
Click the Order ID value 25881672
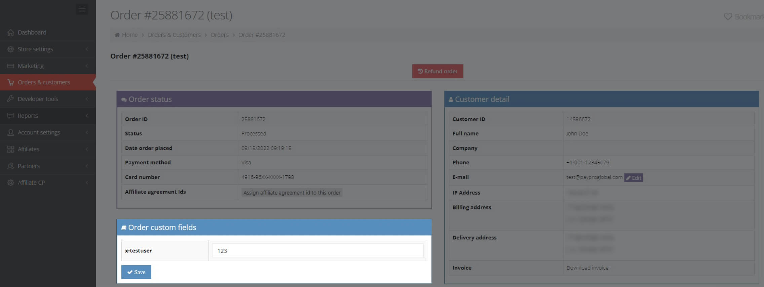(x=254, y=119)
